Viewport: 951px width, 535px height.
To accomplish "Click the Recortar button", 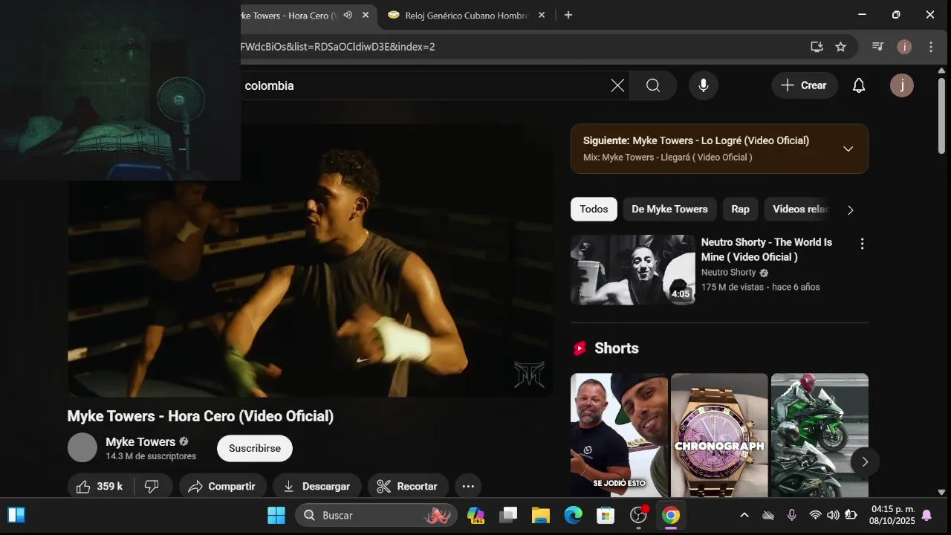I will pos(408,486).
